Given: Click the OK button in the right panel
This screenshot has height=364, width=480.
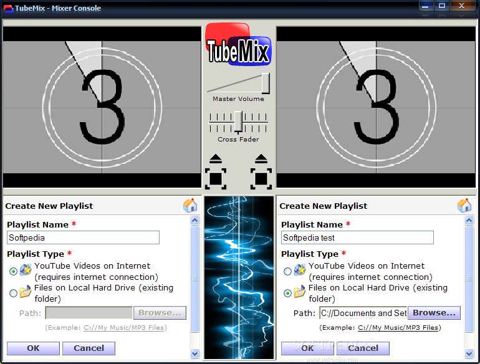Looking at the screenshot, I should coord(307,348).
